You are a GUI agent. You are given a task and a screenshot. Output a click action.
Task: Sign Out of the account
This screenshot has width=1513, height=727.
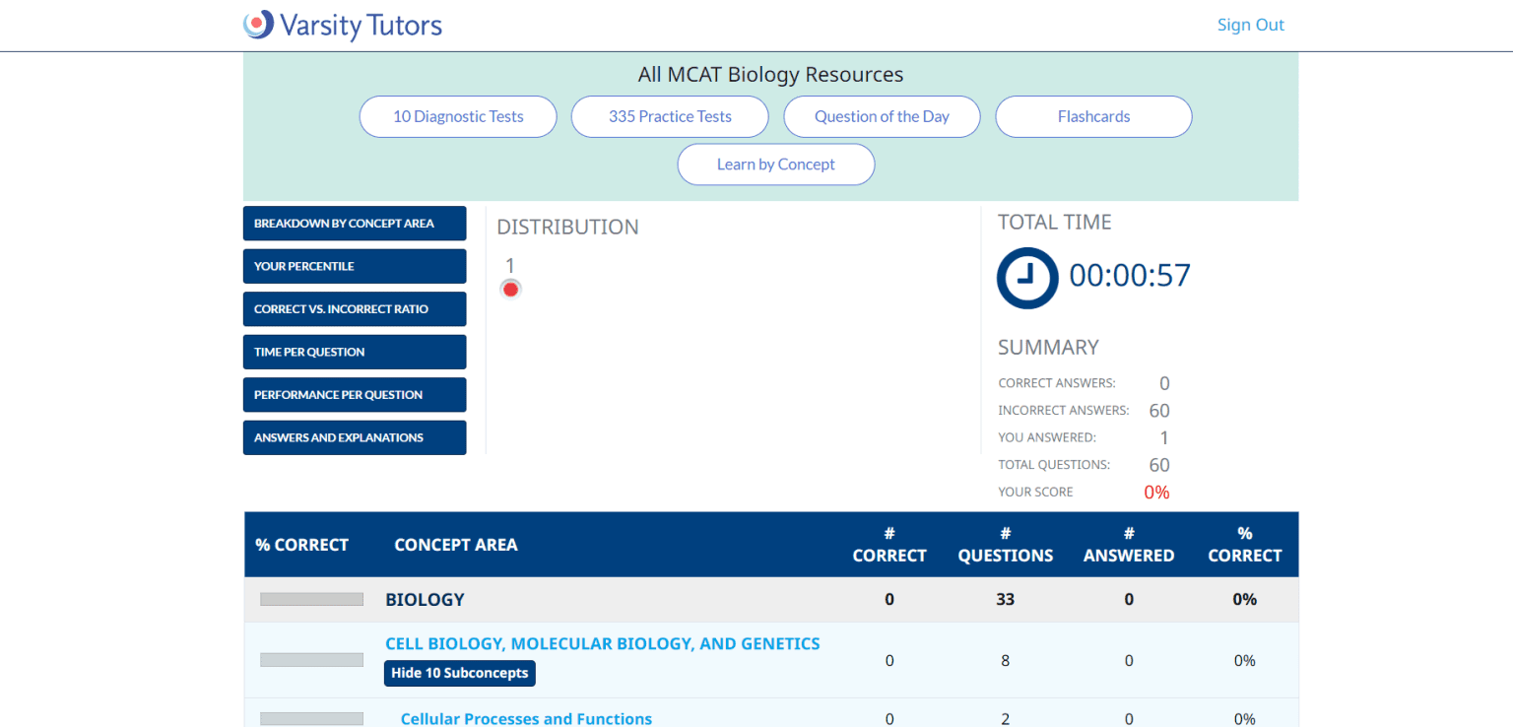click(x=1251, y=24)
